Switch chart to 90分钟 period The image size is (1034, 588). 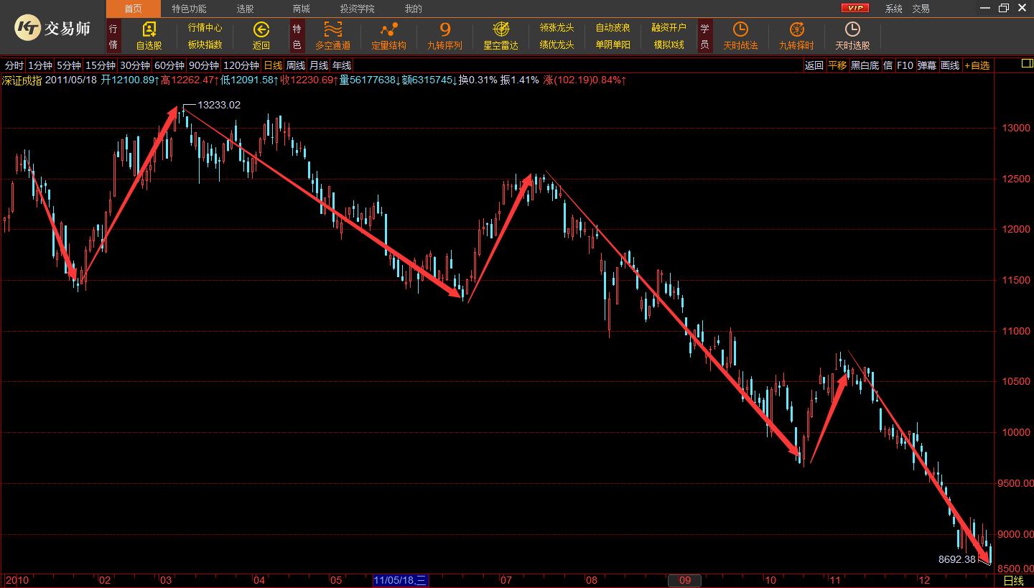coord(204,65)
